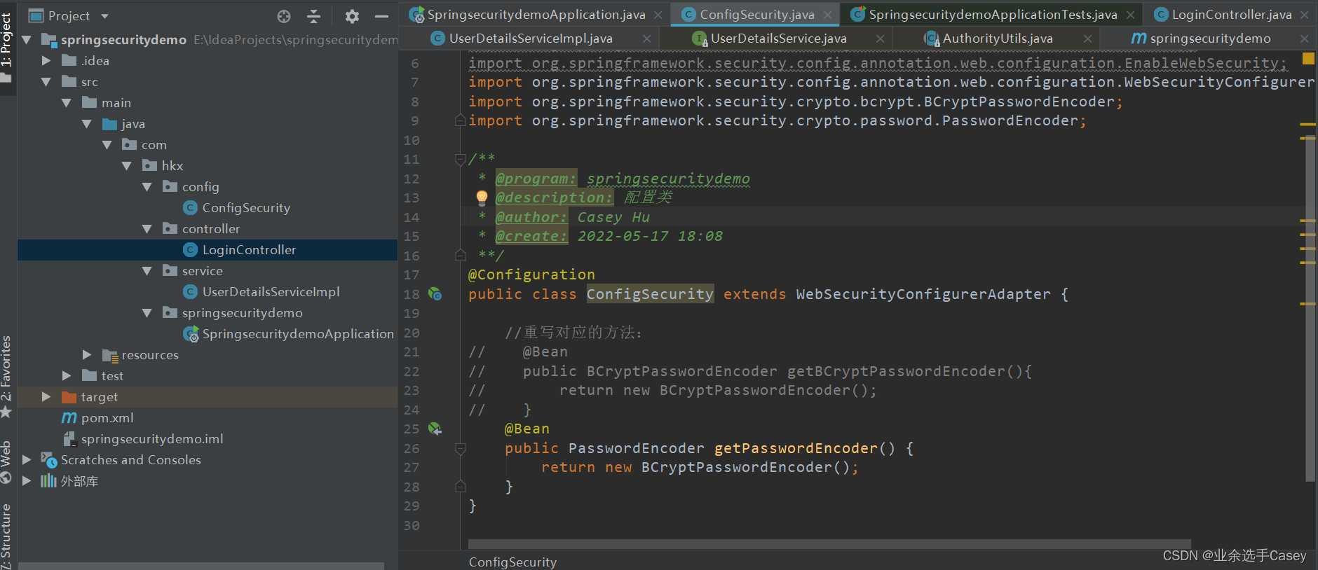This screenshot has width=1318, height=570.
Task: Select LoginController in project tree
Action: [x=208, y=250]
